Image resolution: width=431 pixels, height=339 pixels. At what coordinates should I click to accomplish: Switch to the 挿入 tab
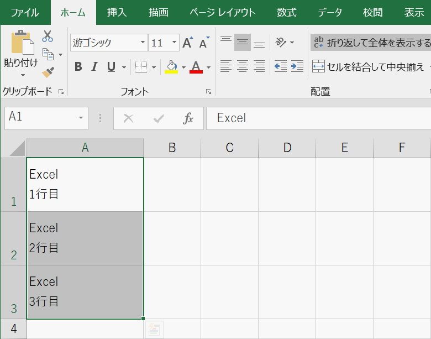click(x=117, y=12)
